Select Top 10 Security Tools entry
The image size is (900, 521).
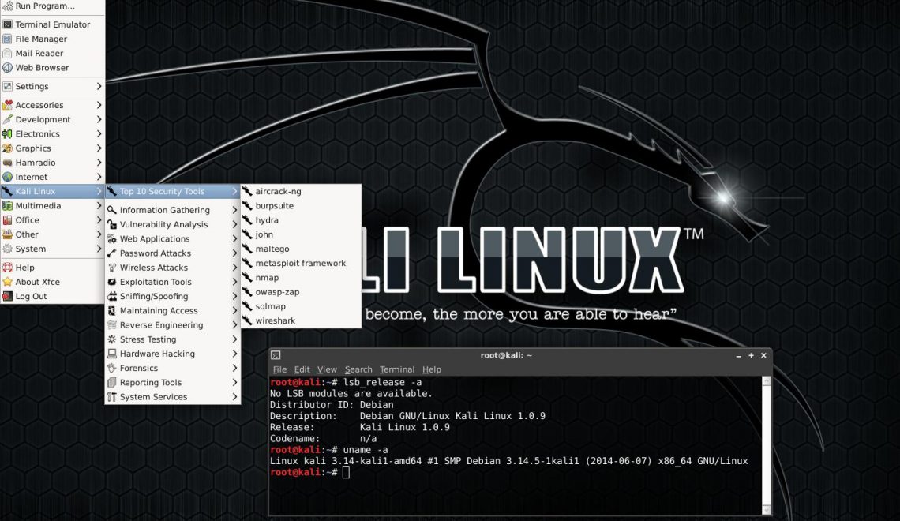coord(173,191)
